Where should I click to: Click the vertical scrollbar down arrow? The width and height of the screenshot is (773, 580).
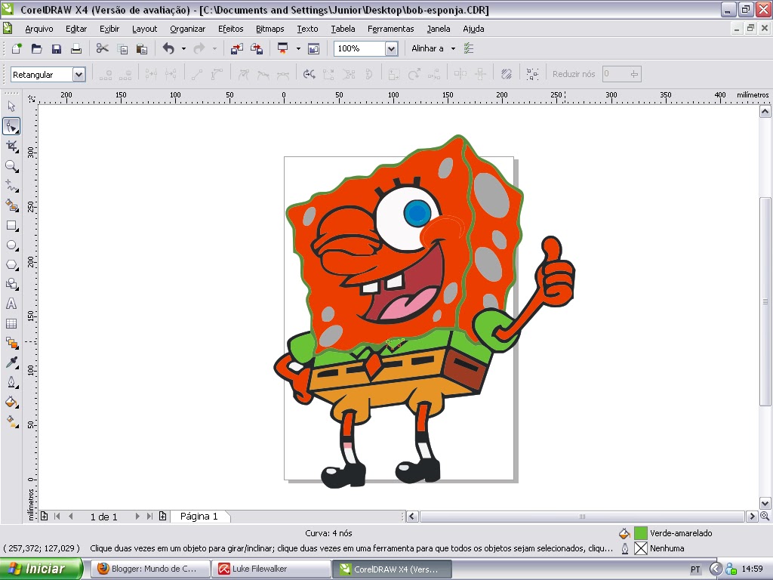[765, 504]
